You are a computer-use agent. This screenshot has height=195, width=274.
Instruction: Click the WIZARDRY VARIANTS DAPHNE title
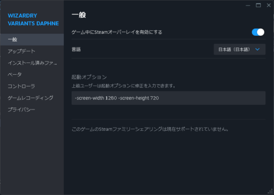pos(33,20)
